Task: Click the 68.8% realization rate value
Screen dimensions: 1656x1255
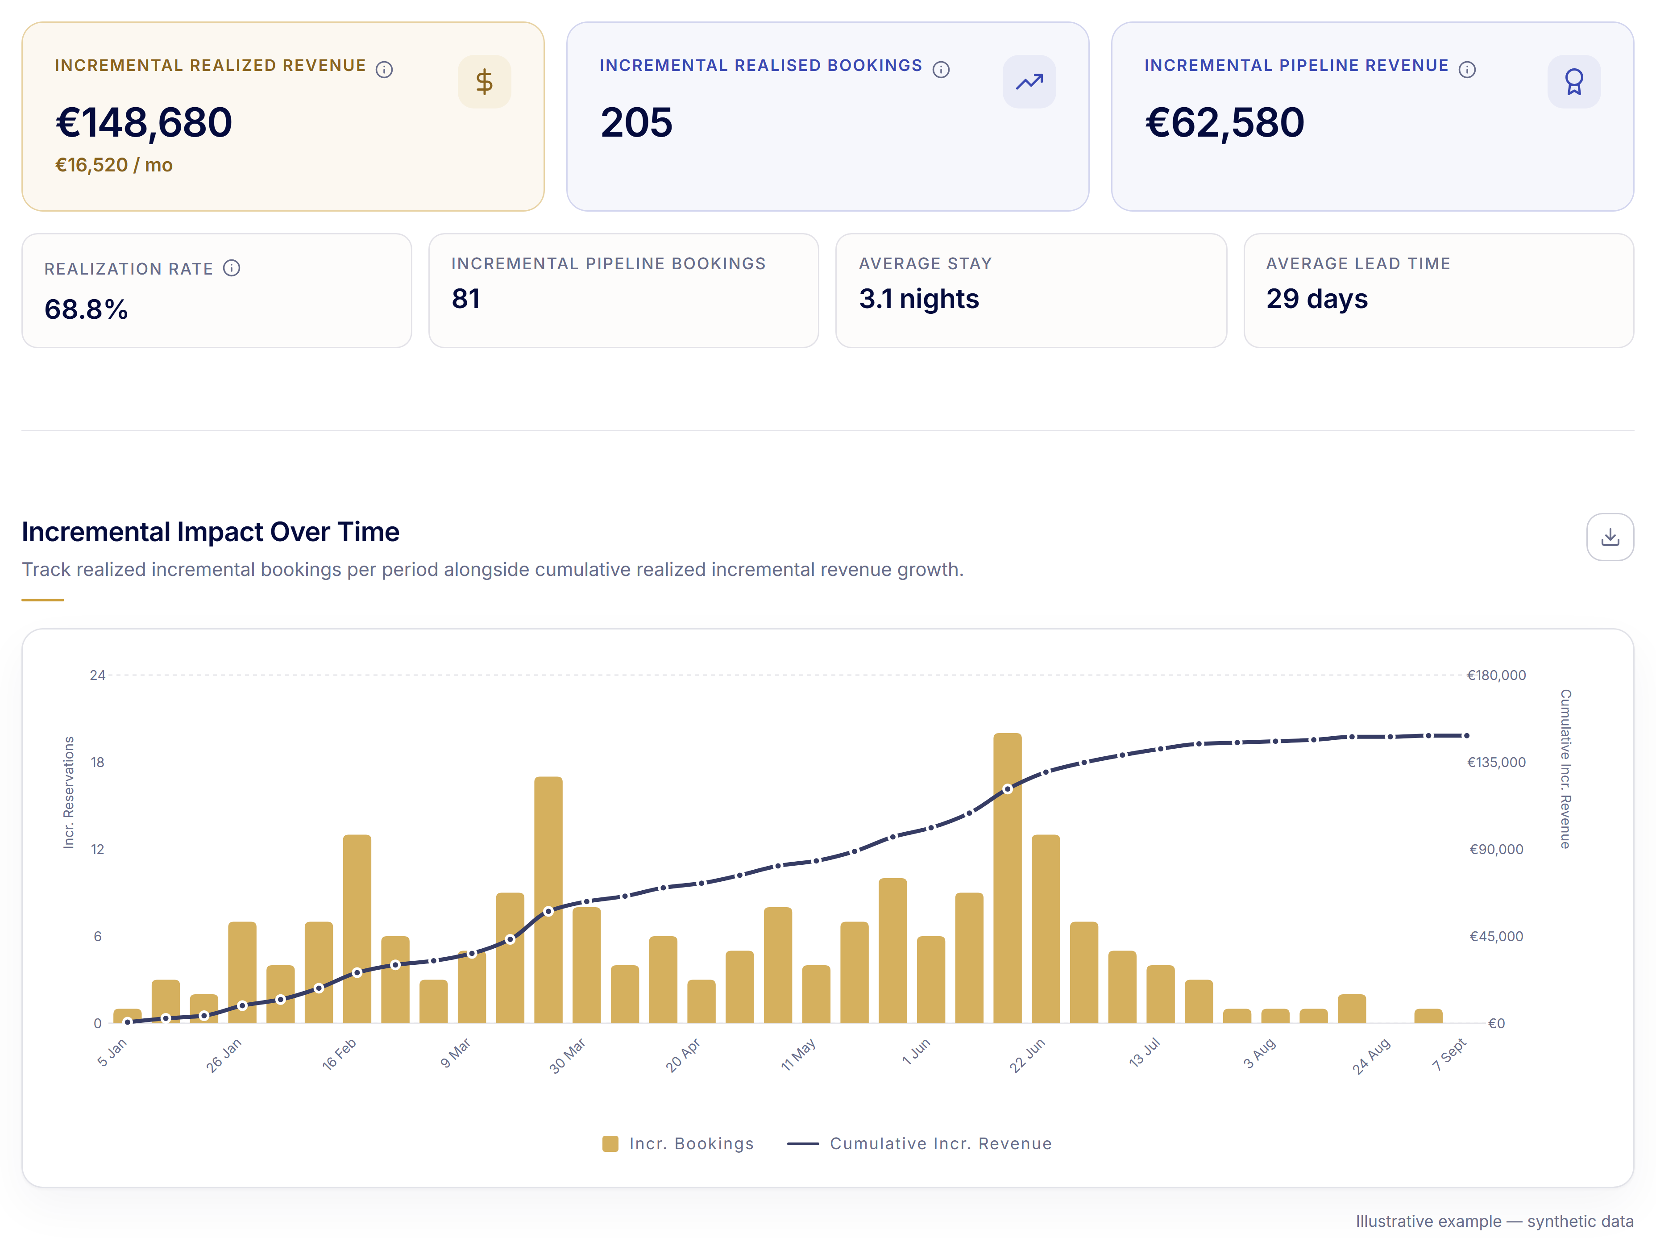Action: click(86, 309)
